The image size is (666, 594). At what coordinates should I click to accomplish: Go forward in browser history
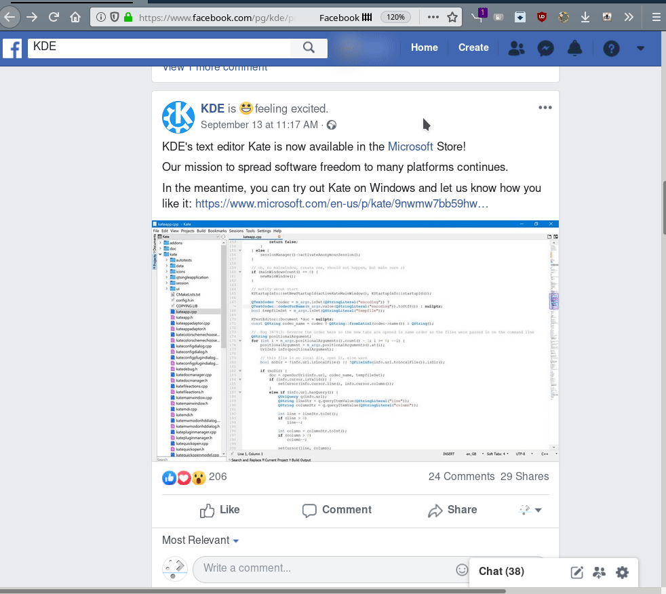coord(32,17)
